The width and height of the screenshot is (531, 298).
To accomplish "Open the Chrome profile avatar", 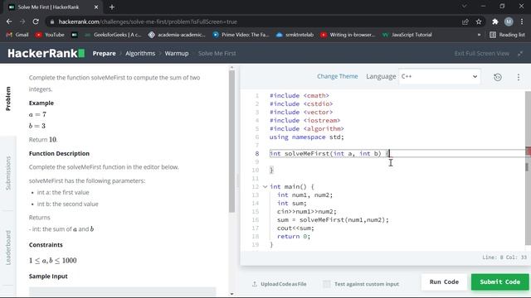I will pos(509,22).
